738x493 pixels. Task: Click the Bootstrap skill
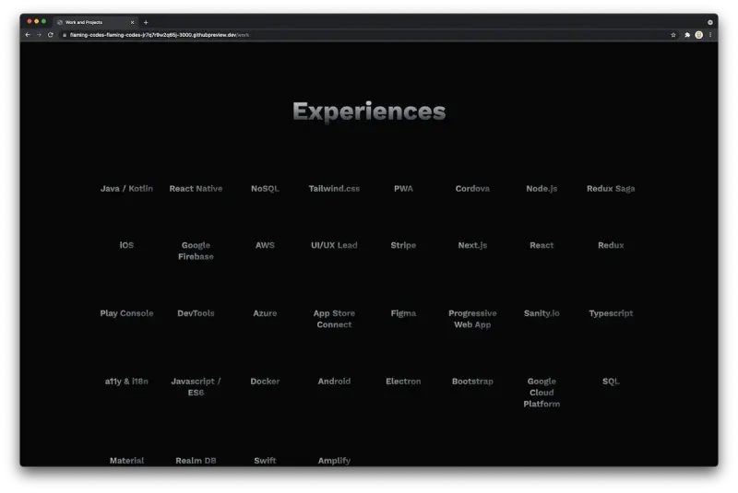[472, 381]
